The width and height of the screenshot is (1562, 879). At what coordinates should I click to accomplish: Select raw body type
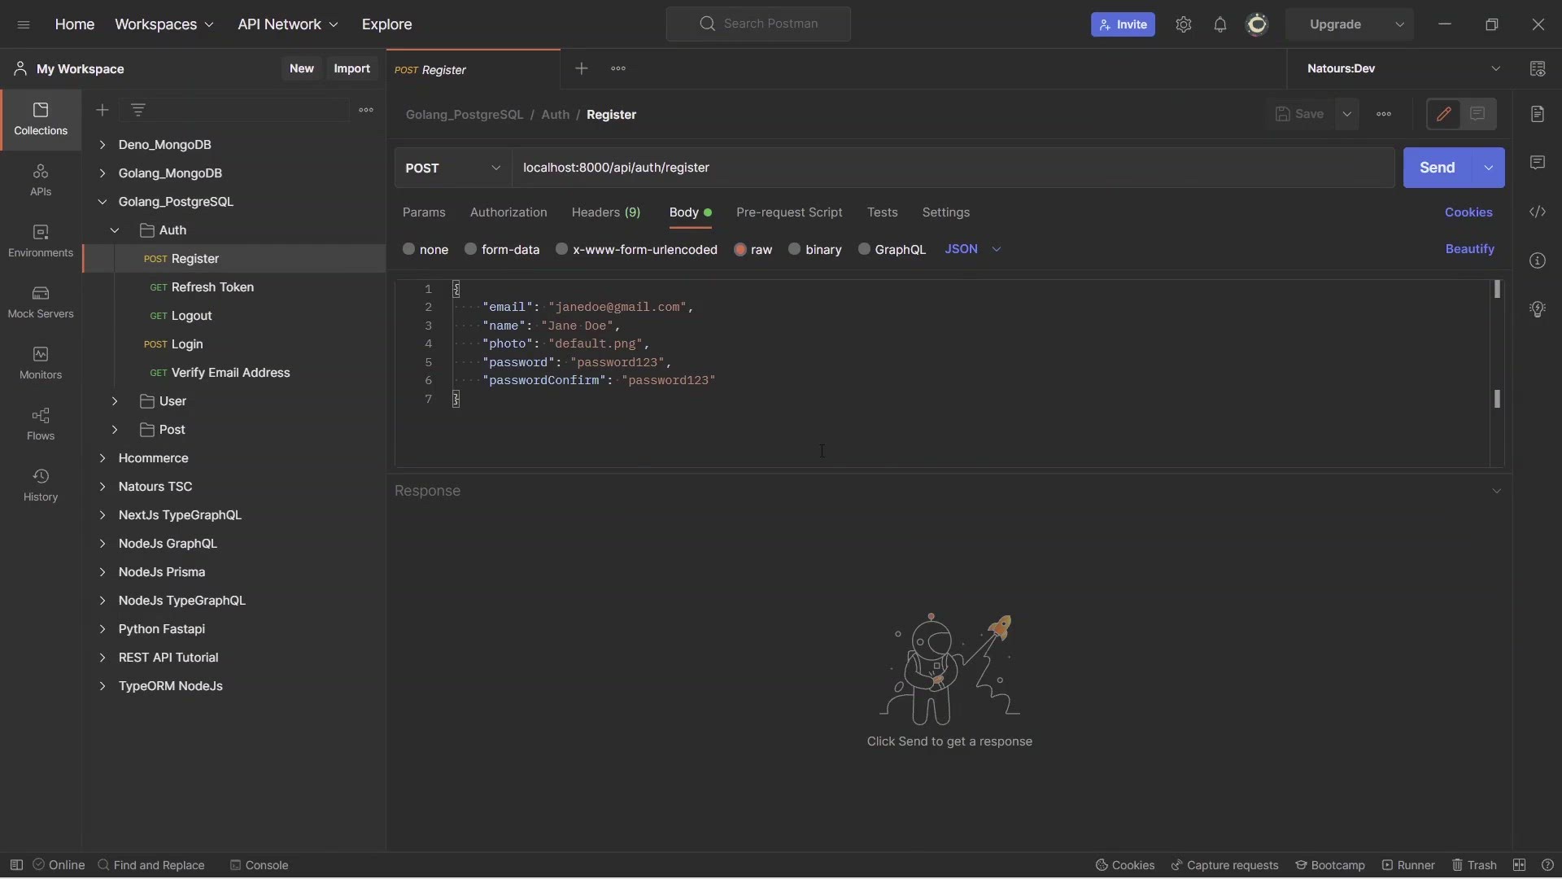740,250
